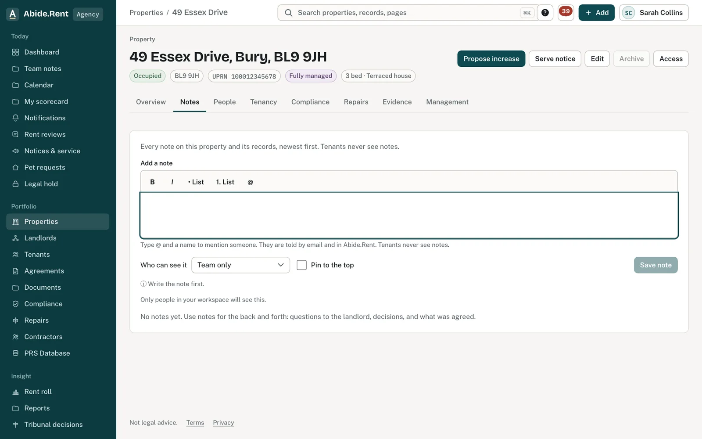The height and width of the screenshot is (439, 702).
Task: Click inside the note text area
Action: [409, 216]
